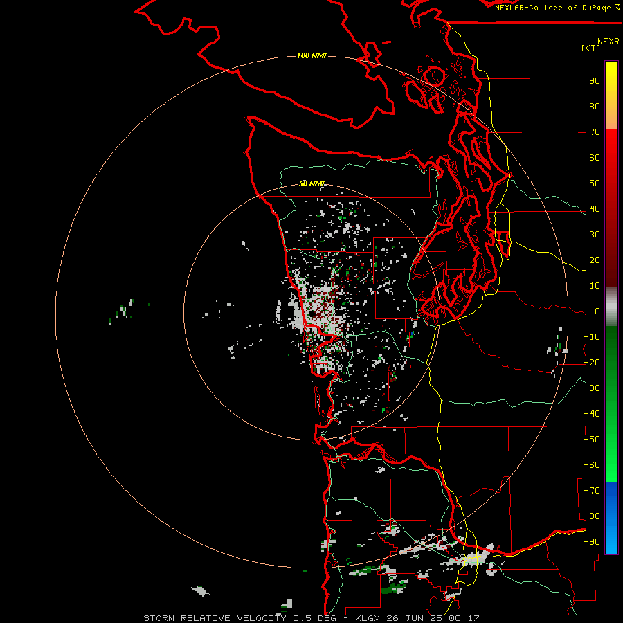Pick the blue segment of the color bar
This screenshot has height=623, width=623.
611,518
